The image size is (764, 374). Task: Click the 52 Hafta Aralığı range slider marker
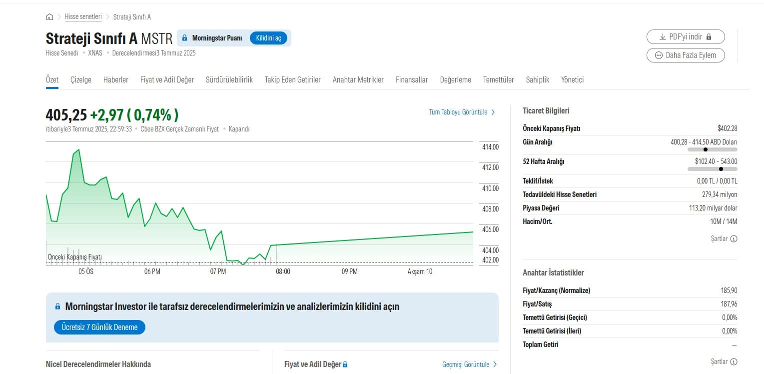[721, 169]
